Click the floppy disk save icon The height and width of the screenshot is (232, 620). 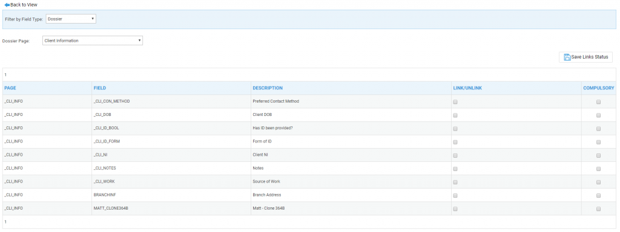click(x=567, y=57)
